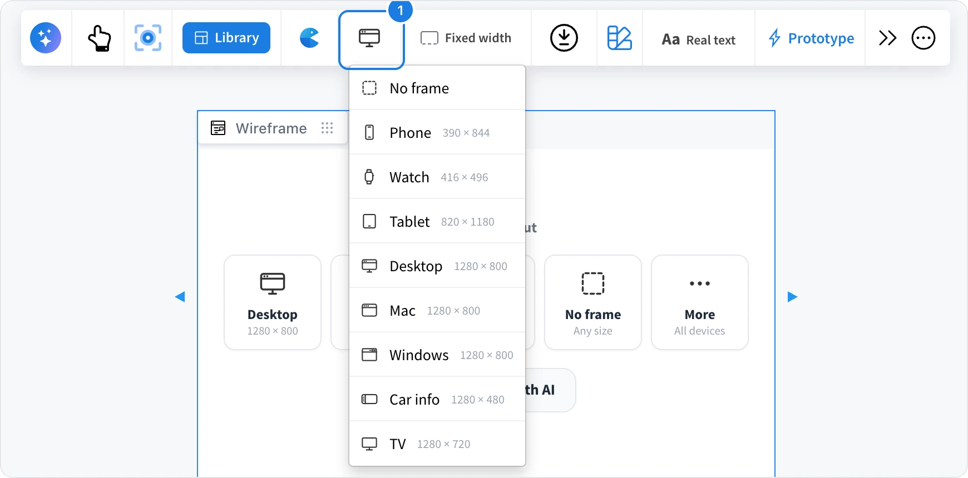The image size is (968, 478).
Task: Select Mac 1280 × 800 frame
Action: click(437, 310)
